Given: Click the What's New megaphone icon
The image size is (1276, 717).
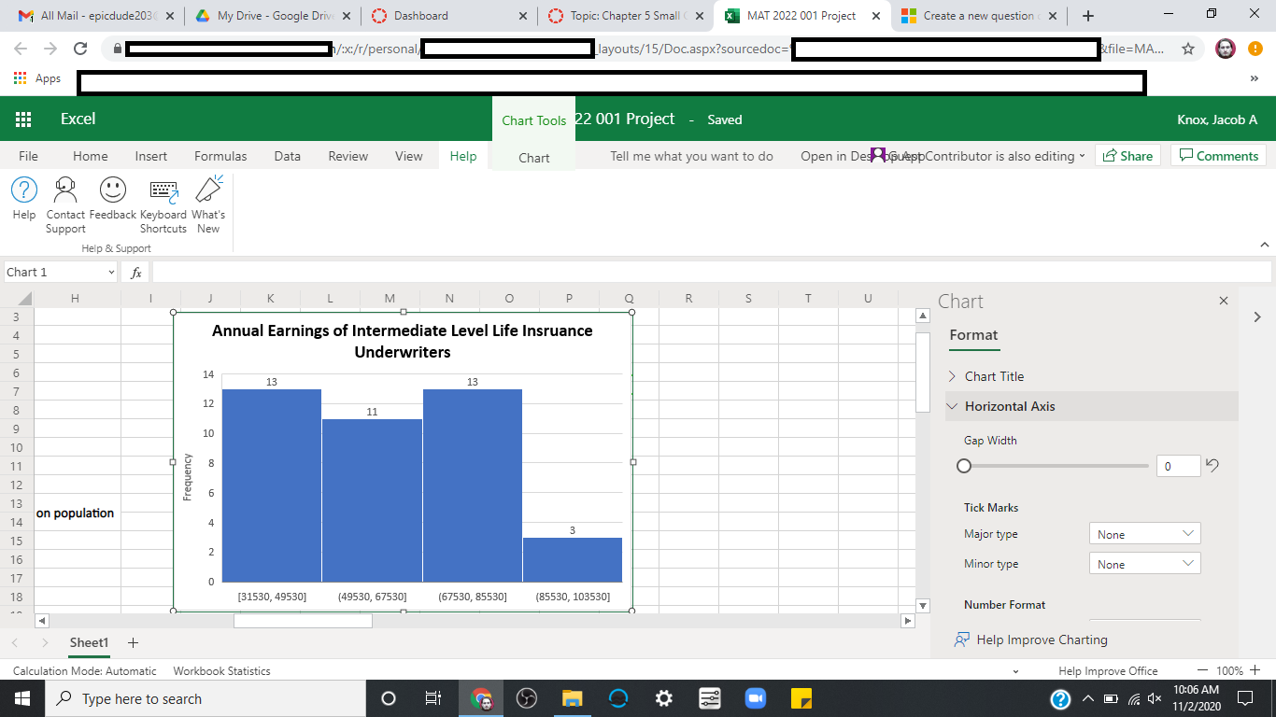Looking at the screenshot, I should click(208, 190).
